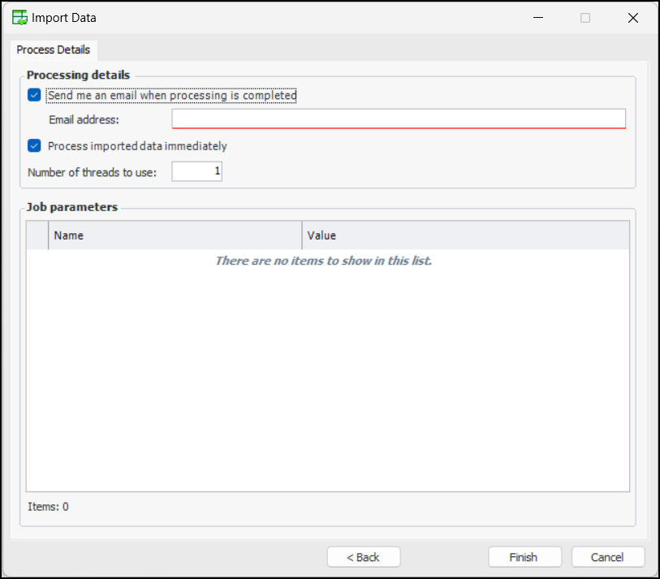Click the Number of threads to use label

[97, 172]
